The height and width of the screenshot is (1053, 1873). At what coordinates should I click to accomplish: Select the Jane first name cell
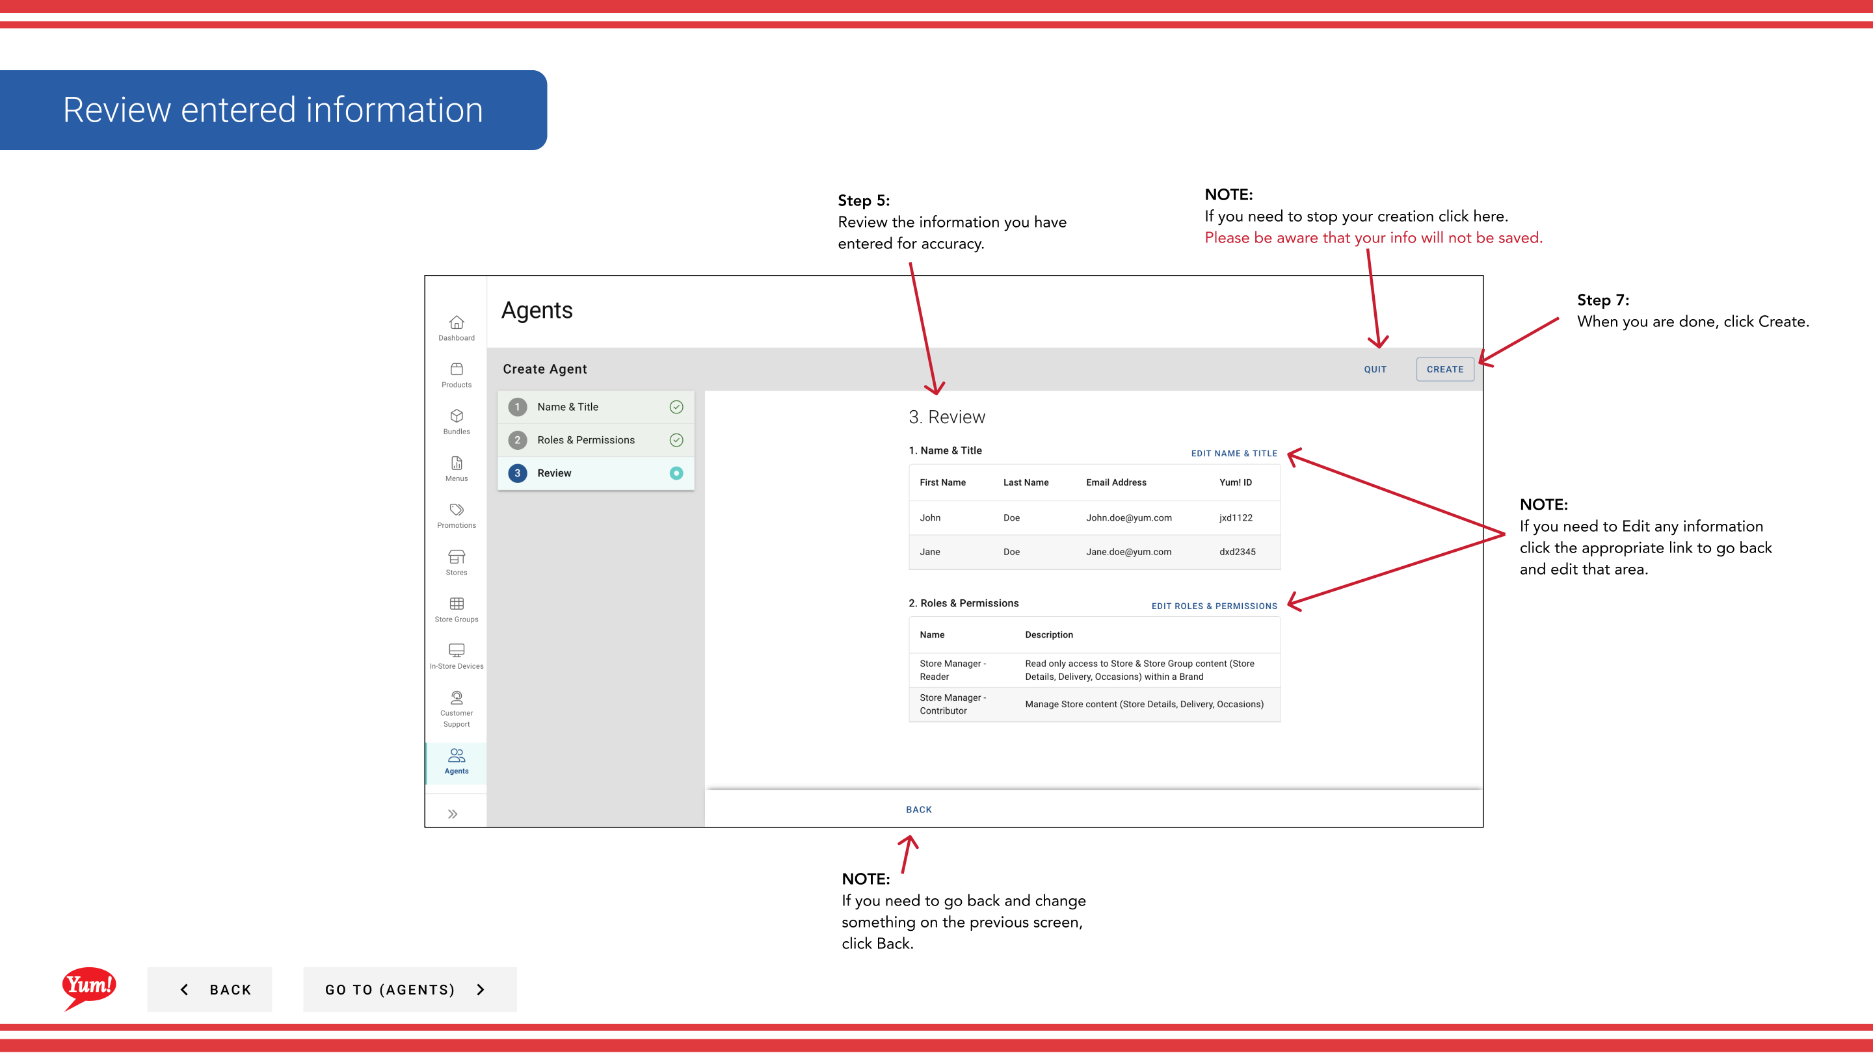(x=929, y=552)
